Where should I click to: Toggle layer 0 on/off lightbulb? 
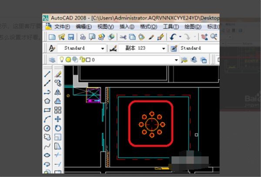[x=62, y=60]
